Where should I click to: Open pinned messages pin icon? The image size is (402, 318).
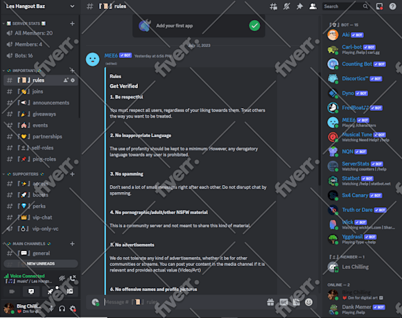(299, 6)
